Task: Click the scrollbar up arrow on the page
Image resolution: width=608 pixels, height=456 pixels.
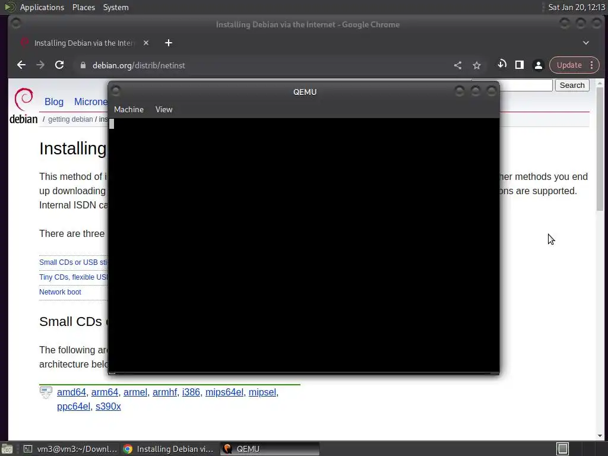Action: point(600,83)
